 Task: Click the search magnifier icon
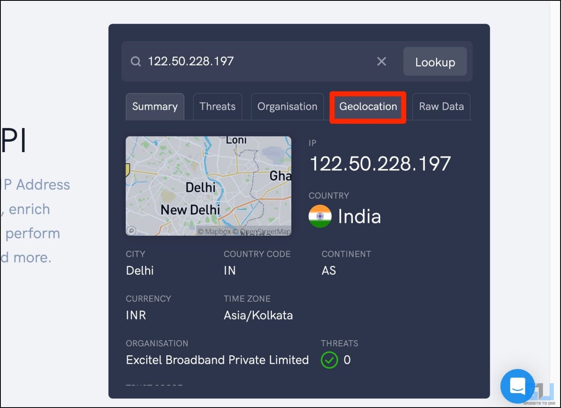pos(136,62)
